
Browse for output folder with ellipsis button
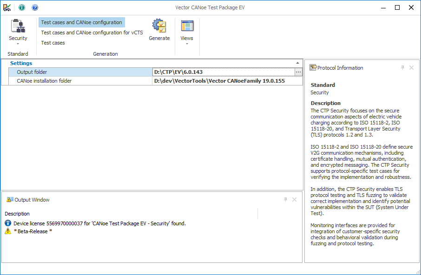tap(298, 72)
